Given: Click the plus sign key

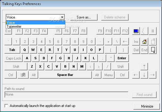Looking at the screenshot, I should [108, 42].
